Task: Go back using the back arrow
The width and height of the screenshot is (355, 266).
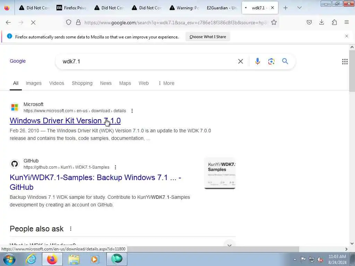Action: (8, 23)
